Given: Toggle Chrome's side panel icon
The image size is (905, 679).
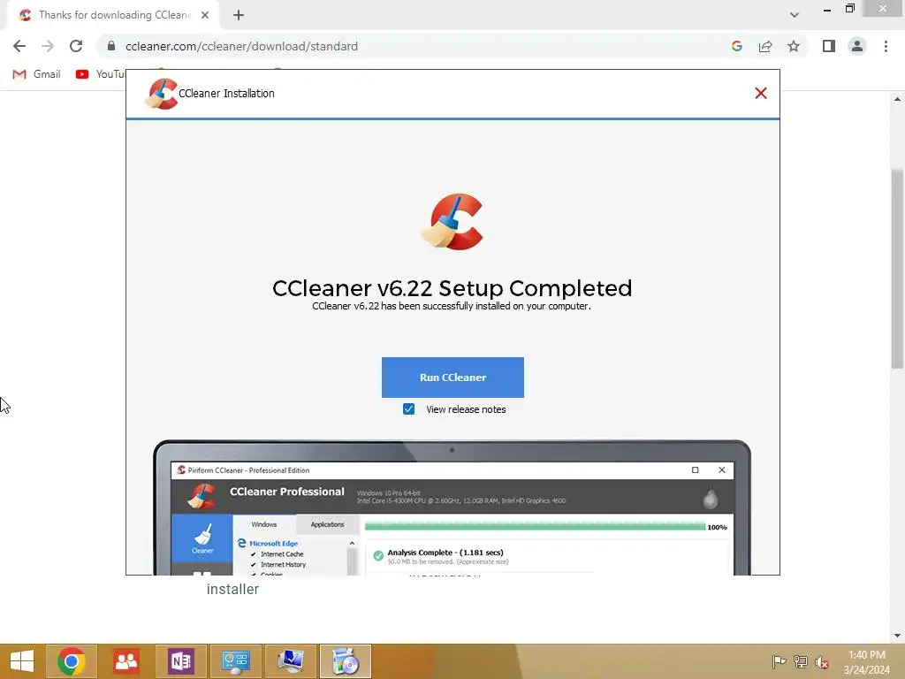Looking at the screenshot, I should (829, 46).
